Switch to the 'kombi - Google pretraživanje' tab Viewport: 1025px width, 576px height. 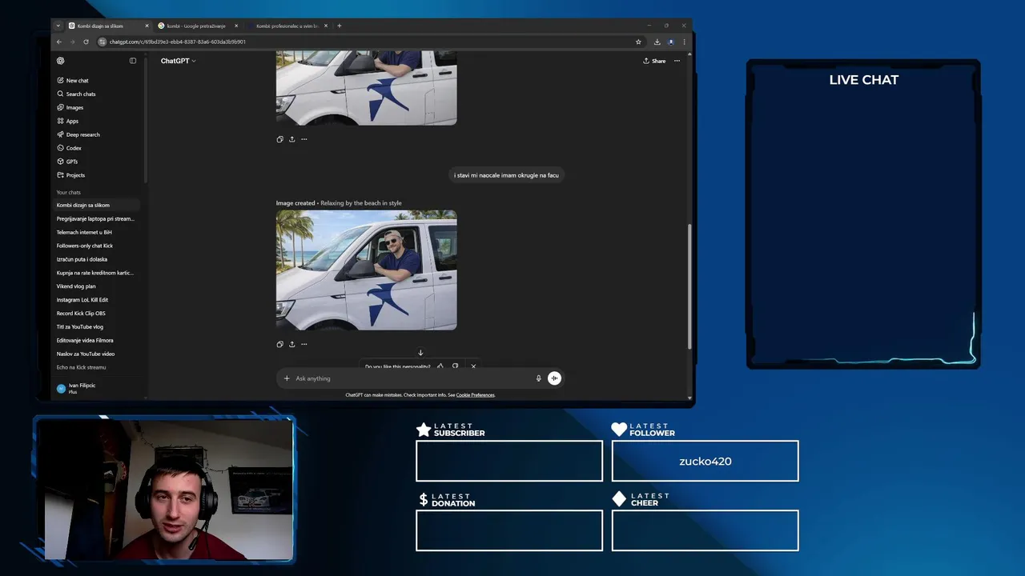click(197, 26)
